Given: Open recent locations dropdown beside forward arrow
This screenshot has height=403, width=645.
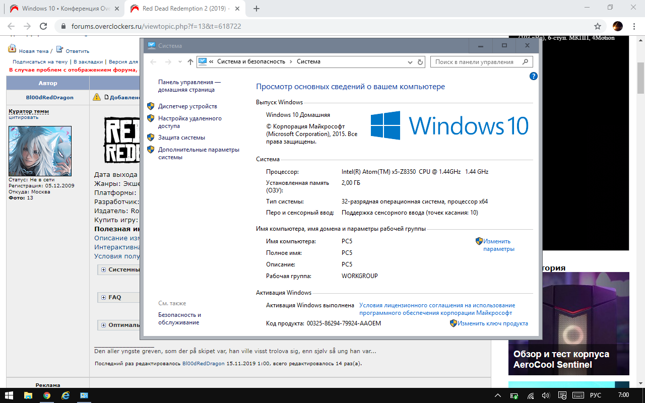Looking at the screenshot, I should pyautogui.click(x=181, y=62).
